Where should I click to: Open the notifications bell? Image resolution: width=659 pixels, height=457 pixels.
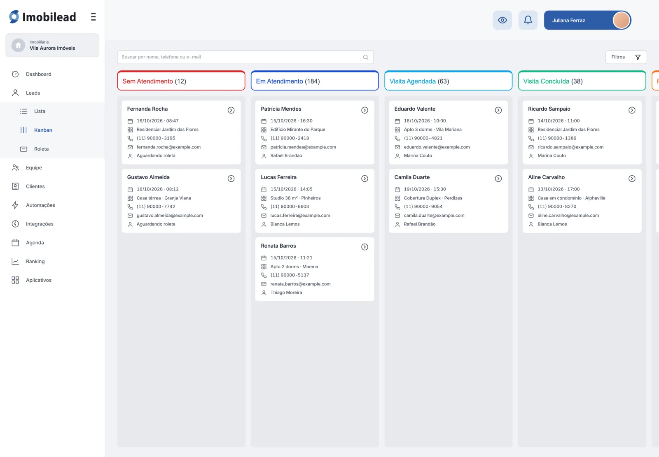(528, 20)
